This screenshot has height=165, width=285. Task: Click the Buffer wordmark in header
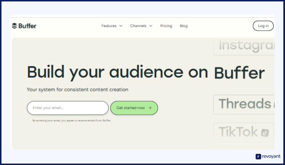[x=27, y=26]
